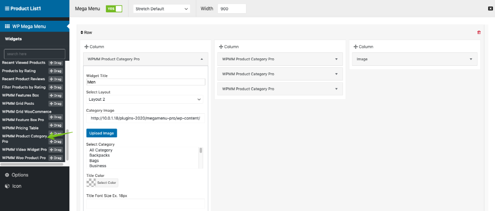Screen dimensions: 495x211
Task: Toggle the Mega Menu YES switch
Action: click(x=114, y=9)
